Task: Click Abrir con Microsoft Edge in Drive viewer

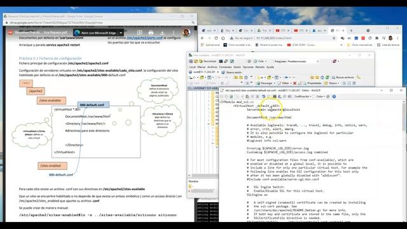Action: point(95,33)
